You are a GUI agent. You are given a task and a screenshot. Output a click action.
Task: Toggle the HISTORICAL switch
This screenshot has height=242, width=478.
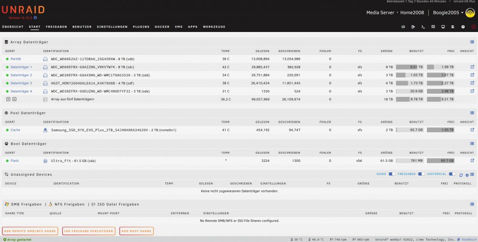coord(452,174)
